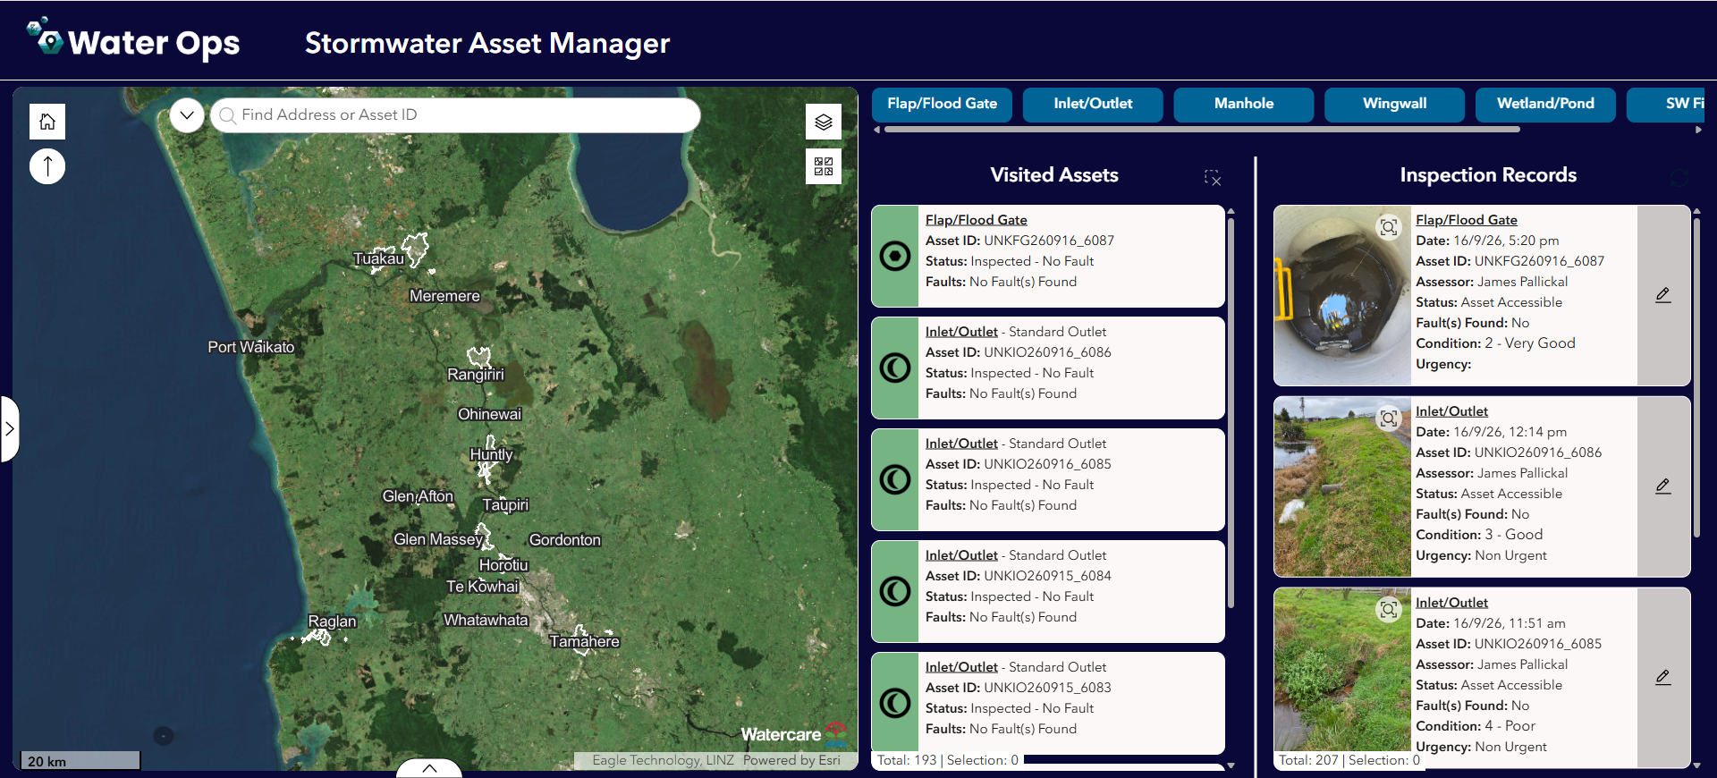
Task: Open Inlet/Outlet link for asset UNKIO260916_6086
Action: (x=961, y=332)
